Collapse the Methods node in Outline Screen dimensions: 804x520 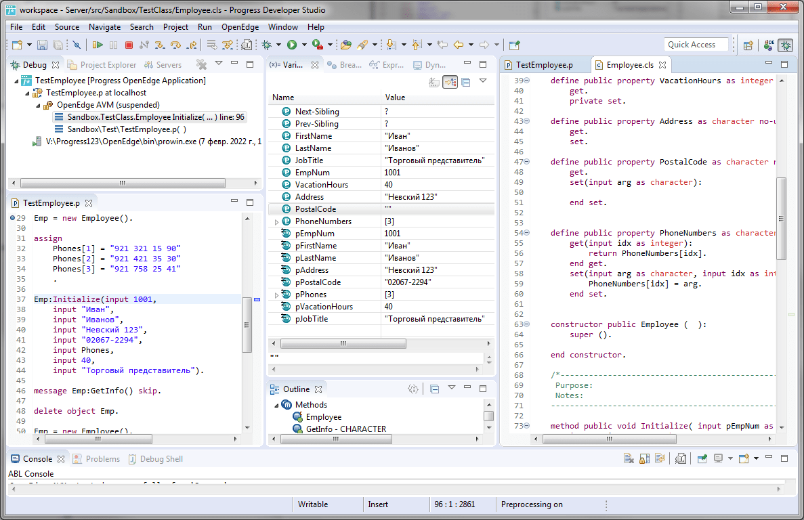[x=277, y=406]
